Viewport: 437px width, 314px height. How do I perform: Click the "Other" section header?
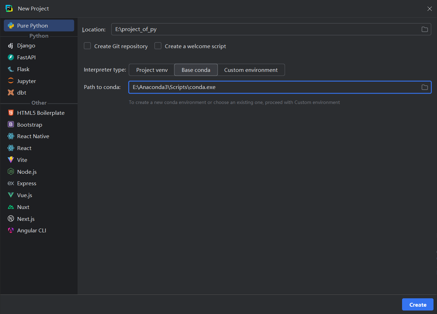click(39, 103)
